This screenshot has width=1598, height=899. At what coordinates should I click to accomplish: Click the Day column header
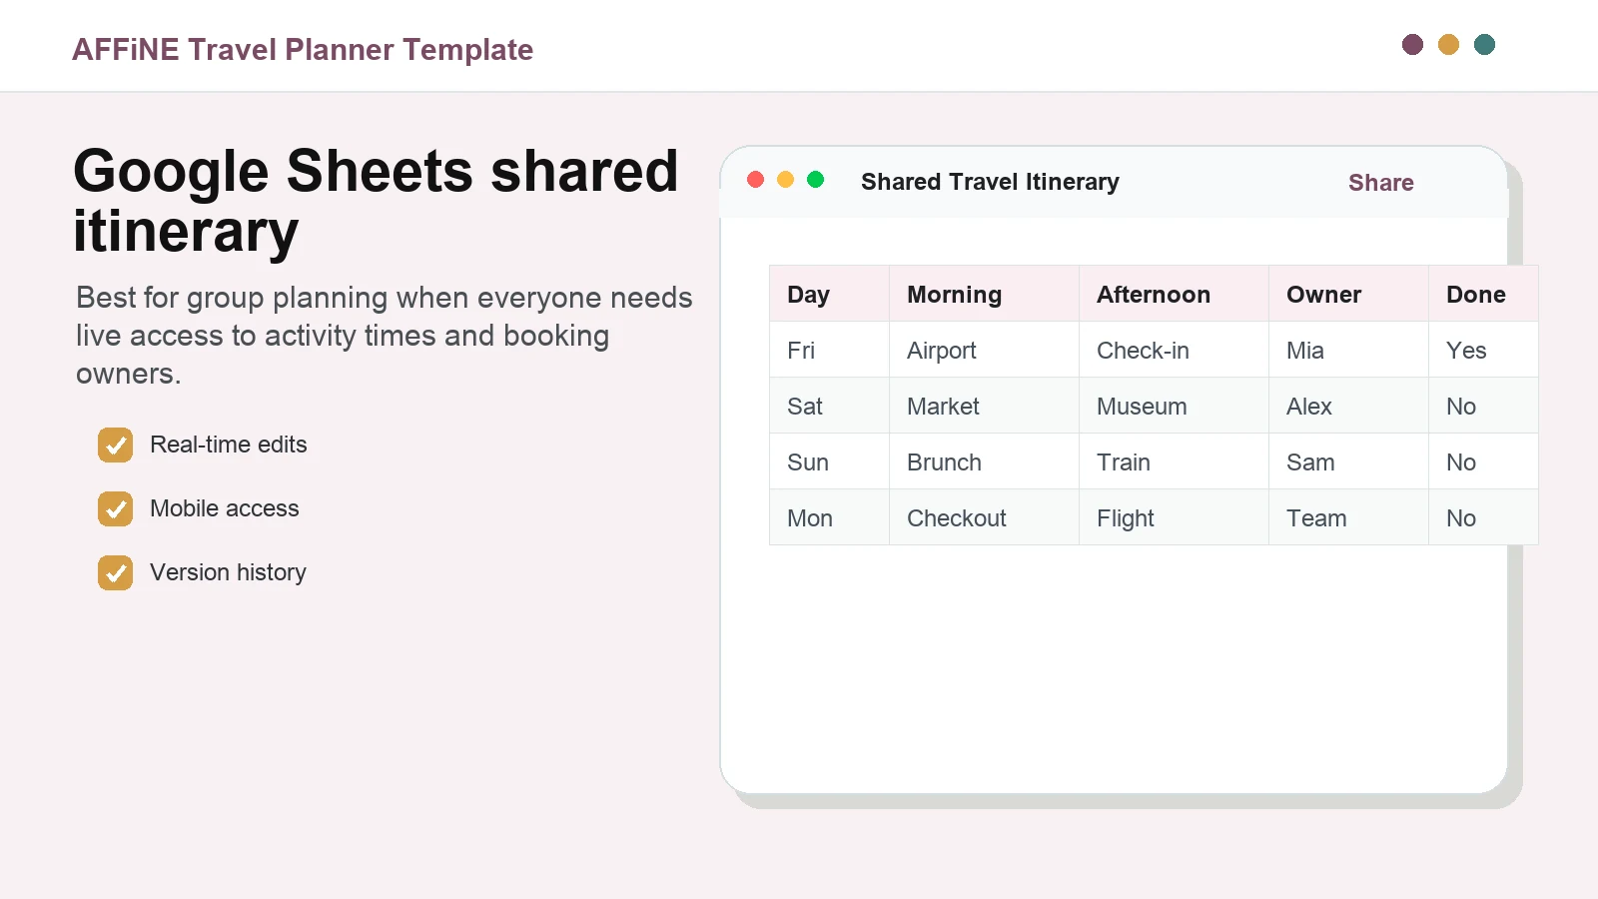click(829, 294)
